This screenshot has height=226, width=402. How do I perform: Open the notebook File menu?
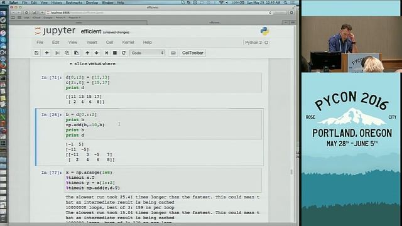coord(40,42)
